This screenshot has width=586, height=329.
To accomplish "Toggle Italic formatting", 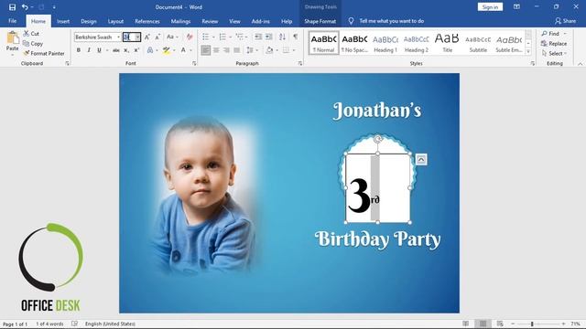I will click(89, 50).
